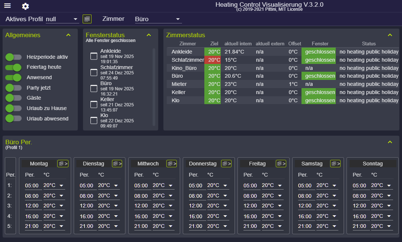Click the Montag period 1 time field
Image resolution: width=402 pixels, height=242 pixels.
click(x=32, y=185)
